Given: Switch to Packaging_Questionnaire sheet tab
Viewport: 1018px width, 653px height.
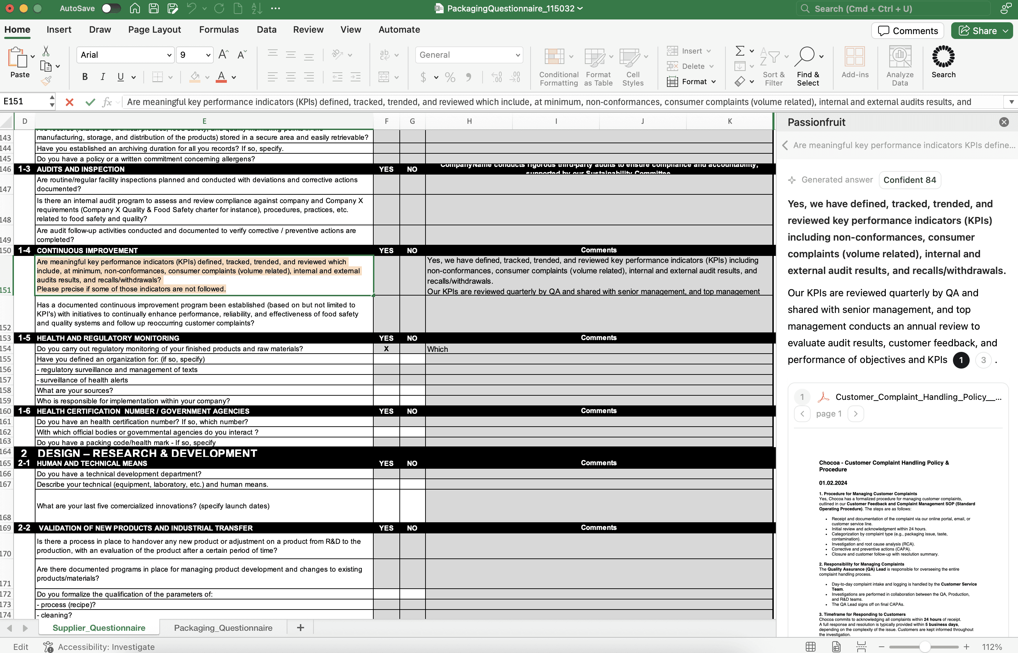Looking at the screenshot, I should click(x=223, y=628).
